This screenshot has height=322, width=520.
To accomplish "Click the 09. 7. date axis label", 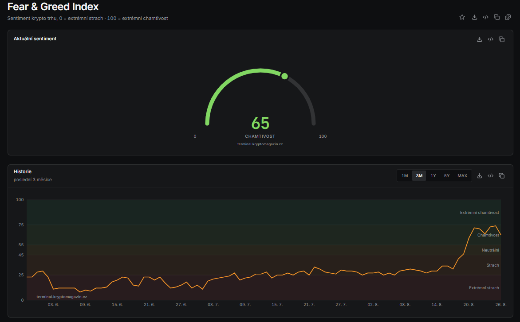I will [x=245, y=304].
